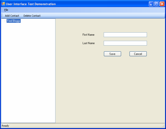Click the Last Name label
Screen dimensions: 166x129
89,43
